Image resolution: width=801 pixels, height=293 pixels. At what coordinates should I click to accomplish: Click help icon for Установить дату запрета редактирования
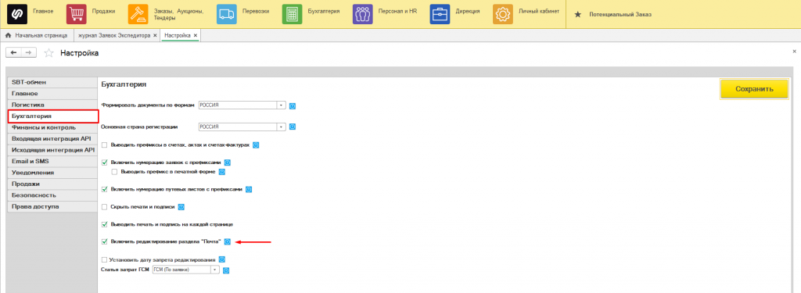(221, 260)
